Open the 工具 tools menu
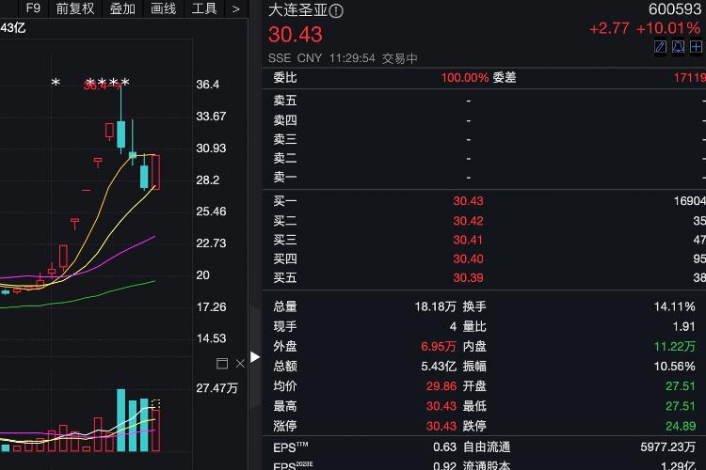This screenshot has height=470, width=706. click(x=204, y=8)
